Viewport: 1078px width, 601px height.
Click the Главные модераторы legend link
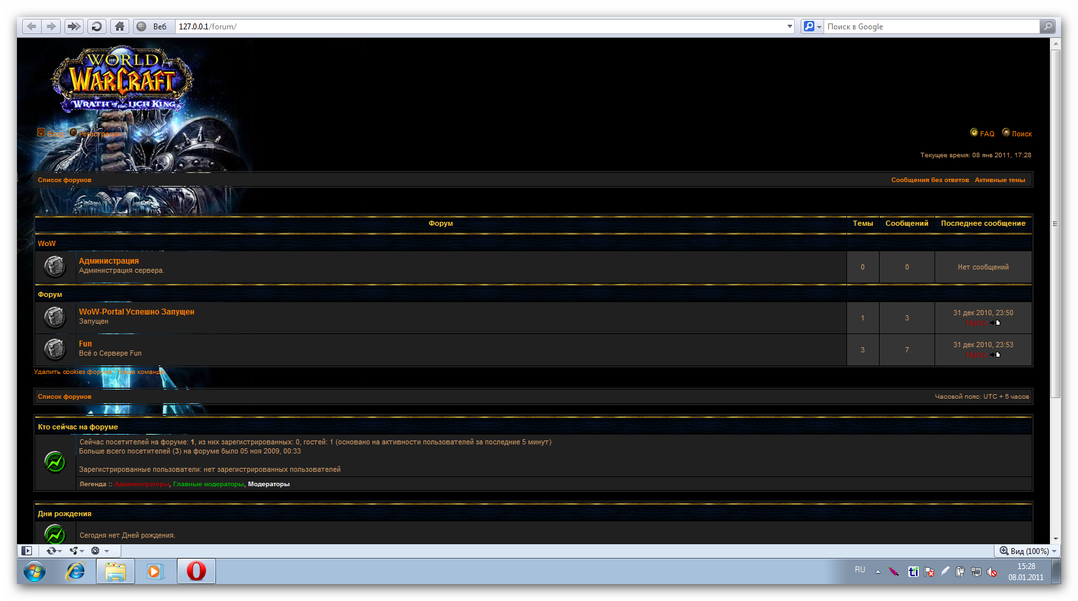tap(209, 484)
